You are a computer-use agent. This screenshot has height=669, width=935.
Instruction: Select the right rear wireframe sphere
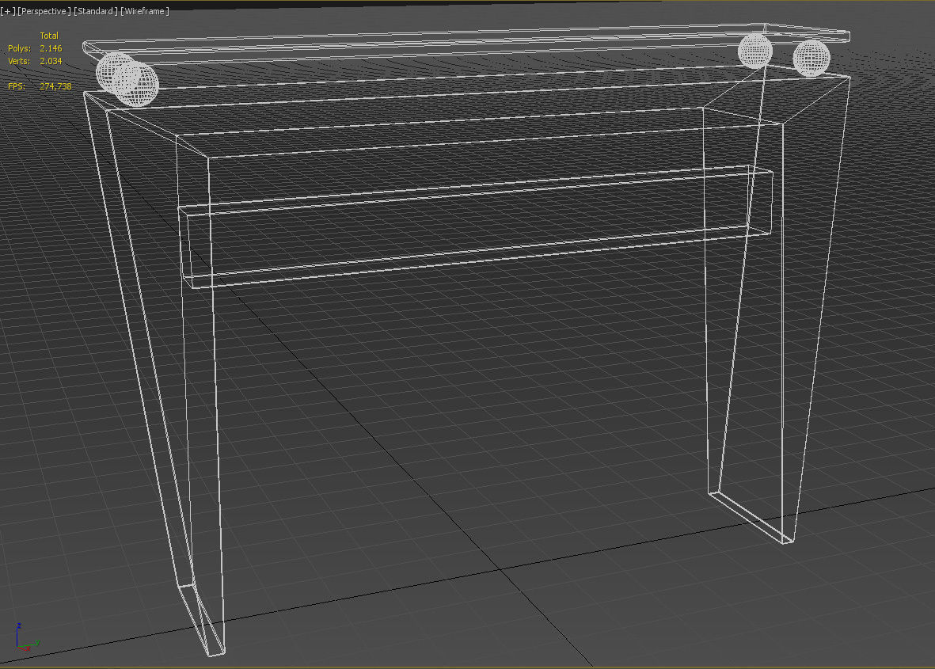pos(811,59)
